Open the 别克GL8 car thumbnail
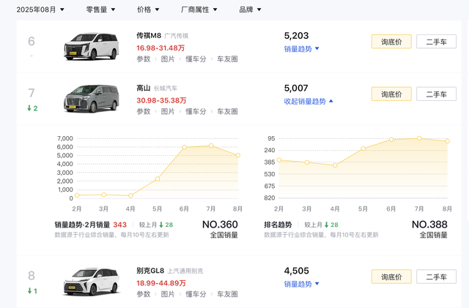This screenshot has width=469, height=308. [x=91, y=282]
